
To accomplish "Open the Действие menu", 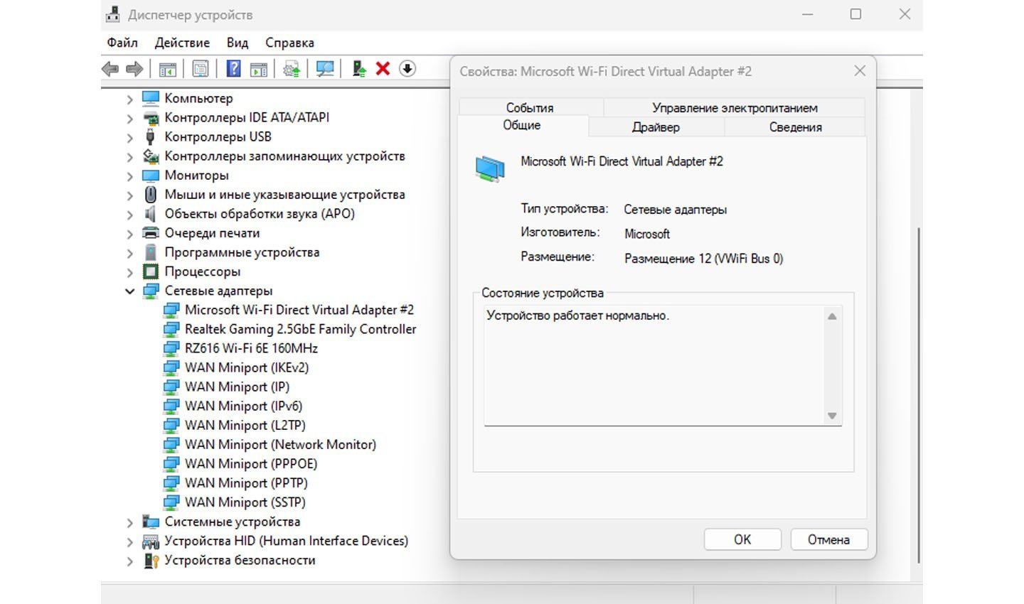I will [182, 43].
